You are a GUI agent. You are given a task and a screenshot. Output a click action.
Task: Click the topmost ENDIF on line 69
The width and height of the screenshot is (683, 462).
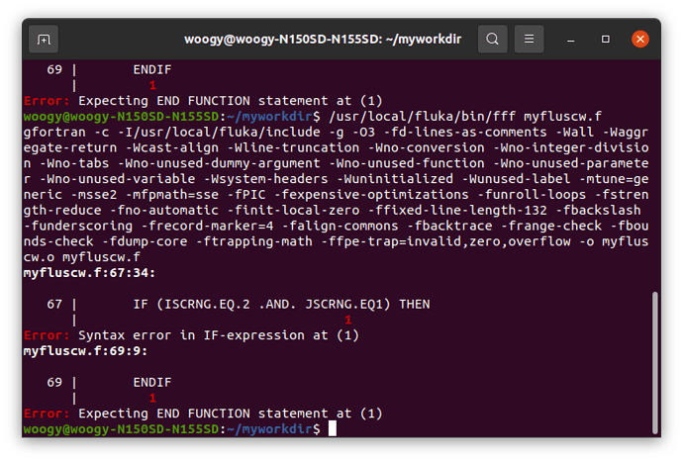tap(152, 69)
